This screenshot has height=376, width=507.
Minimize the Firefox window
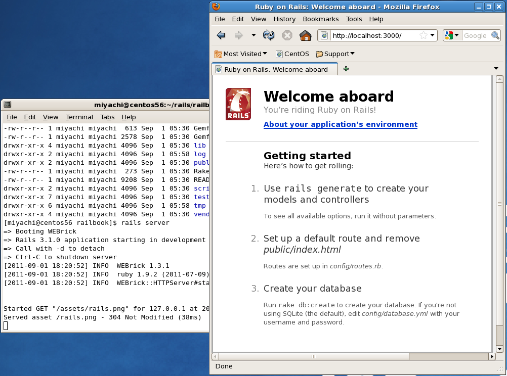click(x=479, y=7)
